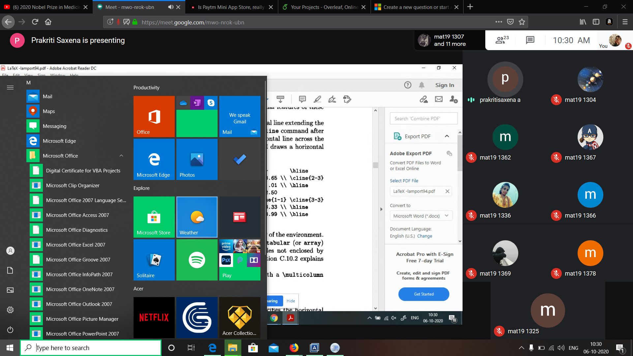Viewport: 633px width, 356px height.
Task: Click the Type here to search box
Action: point(91,348)
